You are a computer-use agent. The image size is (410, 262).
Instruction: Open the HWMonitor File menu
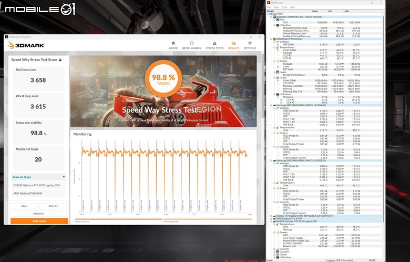[269, 7]
